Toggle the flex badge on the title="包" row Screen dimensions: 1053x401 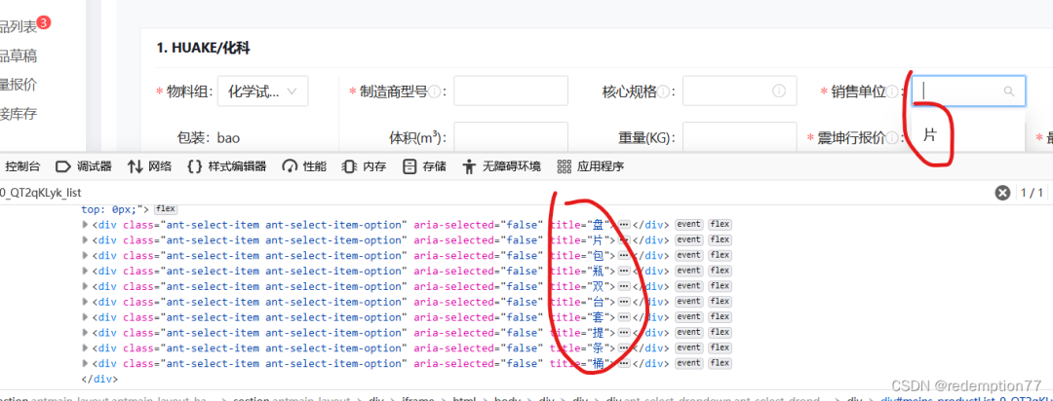tap(720, 255)
